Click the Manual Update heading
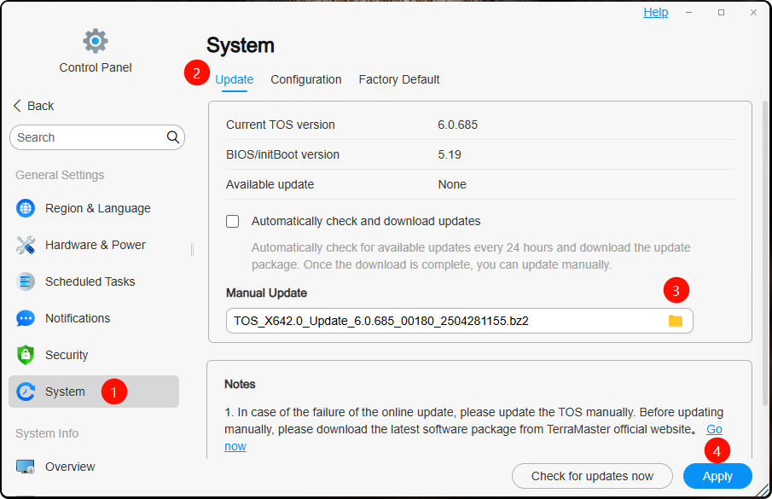772x499 pixels. [266, 293]
